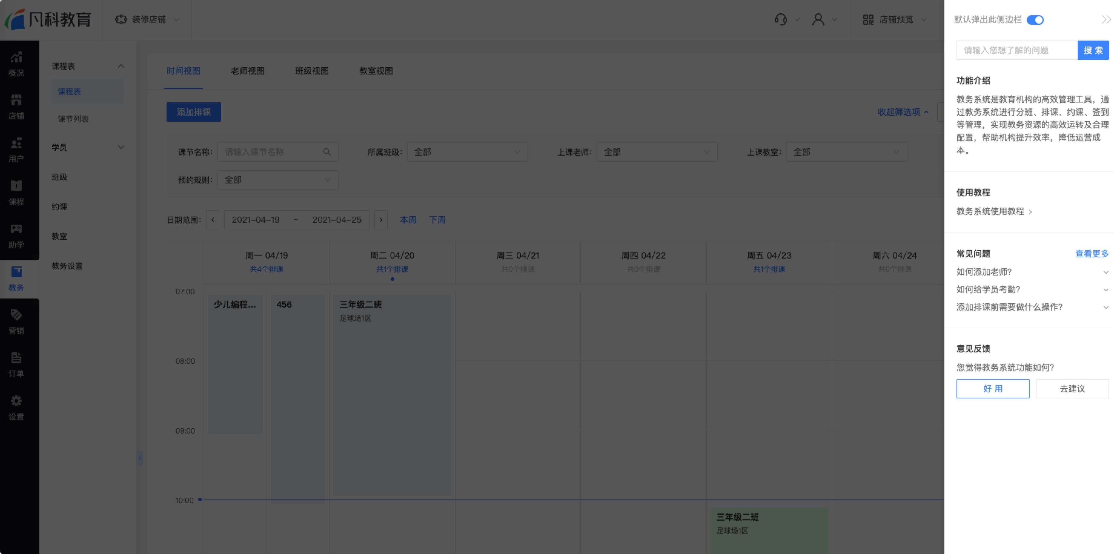
Task: Open the 店铺 store sidebar icon
Action: pos(16,107)
